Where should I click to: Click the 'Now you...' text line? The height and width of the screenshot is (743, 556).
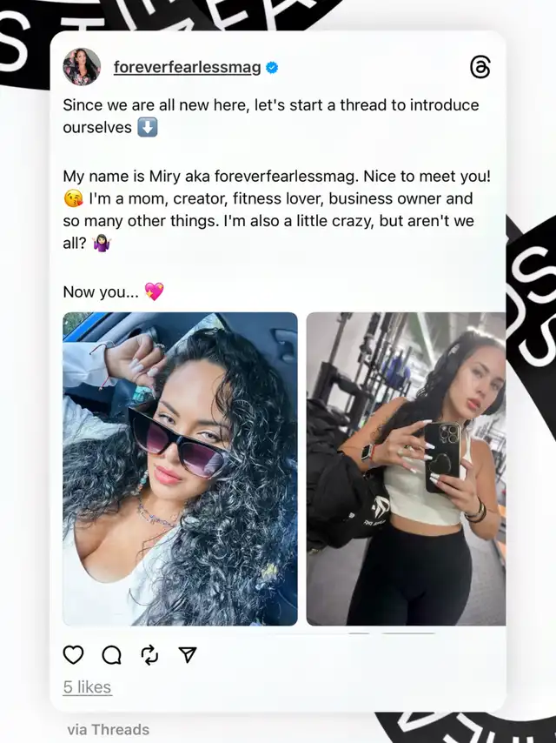point(101,292)
